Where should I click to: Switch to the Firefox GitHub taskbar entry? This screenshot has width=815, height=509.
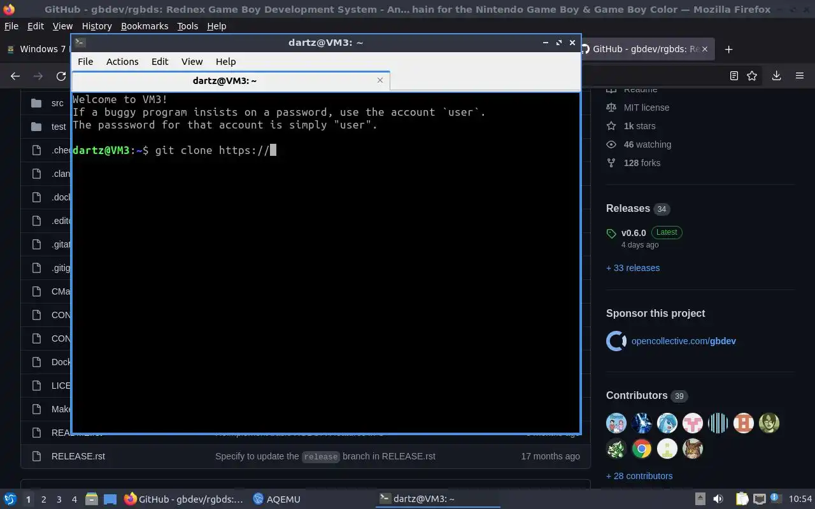[x=184, y=499]
